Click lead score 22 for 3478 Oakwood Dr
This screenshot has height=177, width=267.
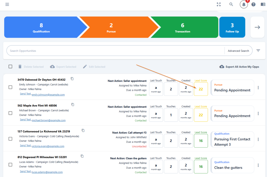201,89
